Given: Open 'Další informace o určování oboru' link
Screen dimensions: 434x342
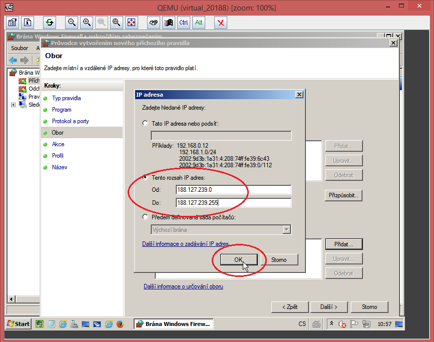Looking at the screenshot, I should coord(183,286).
